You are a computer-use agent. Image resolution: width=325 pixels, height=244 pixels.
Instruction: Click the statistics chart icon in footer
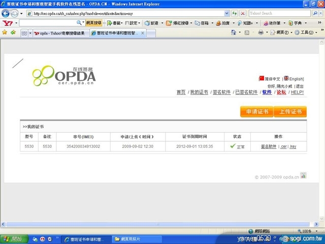pos(303,175)
